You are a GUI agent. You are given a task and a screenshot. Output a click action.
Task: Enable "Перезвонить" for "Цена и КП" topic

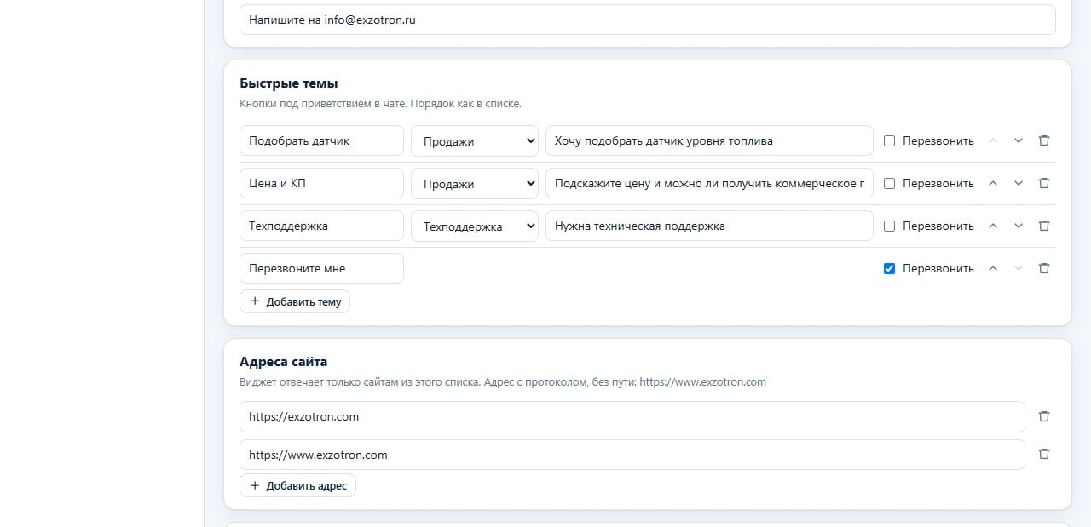click(x=889, y=184)
